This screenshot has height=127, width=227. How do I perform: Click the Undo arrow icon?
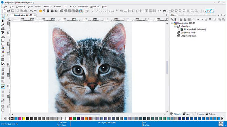[x=31, y=11]
